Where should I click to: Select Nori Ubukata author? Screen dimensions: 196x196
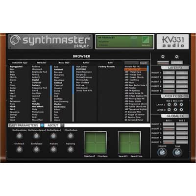(x=83, y=83)
